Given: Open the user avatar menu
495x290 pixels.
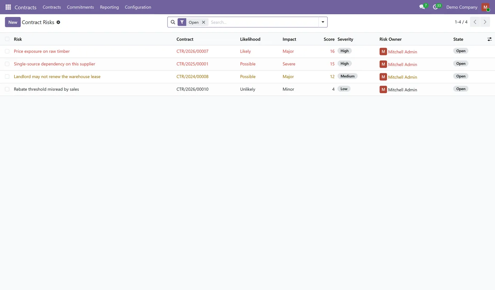Looking at the screenshot, I should click(x=485, y=7).
